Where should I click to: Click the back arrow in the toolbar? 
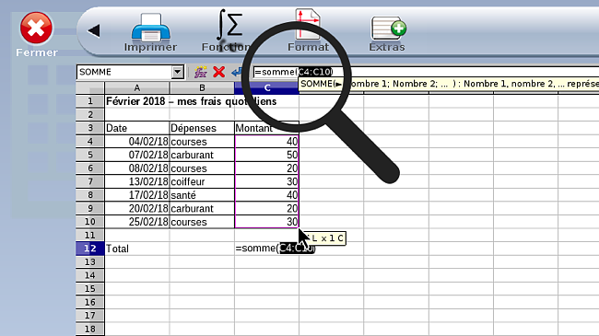coord(94,30)
